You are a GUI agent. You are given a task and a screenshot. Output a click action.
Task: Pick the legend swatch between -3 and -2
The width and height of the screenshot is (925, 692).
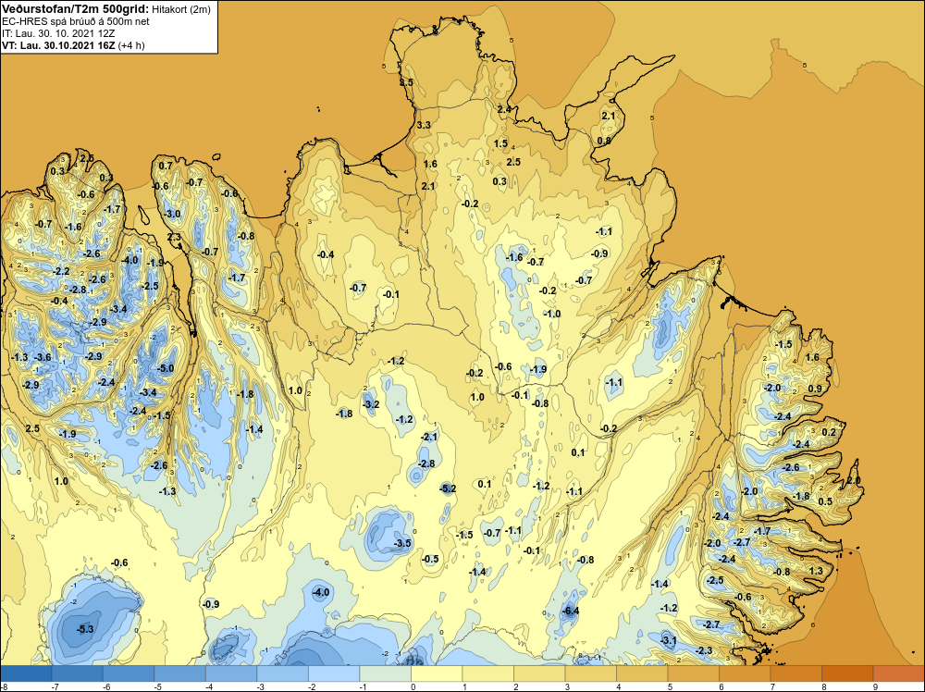(282, 673)
